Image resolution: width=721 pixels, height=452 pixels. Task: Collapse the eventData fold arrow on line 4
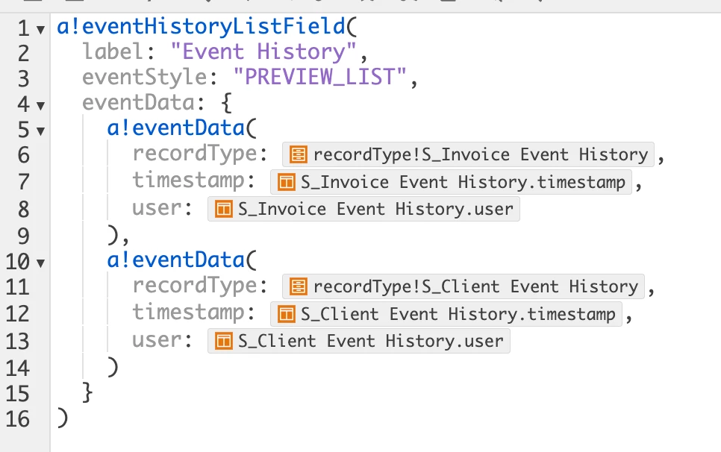click(40, 106)
